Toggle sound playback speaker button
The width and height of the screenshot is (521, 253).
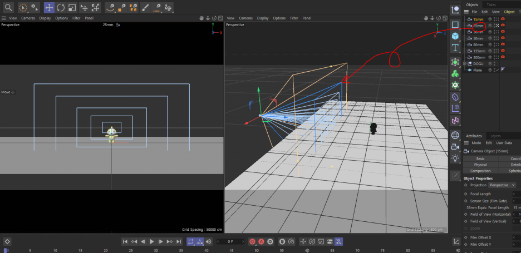[208, 241]
